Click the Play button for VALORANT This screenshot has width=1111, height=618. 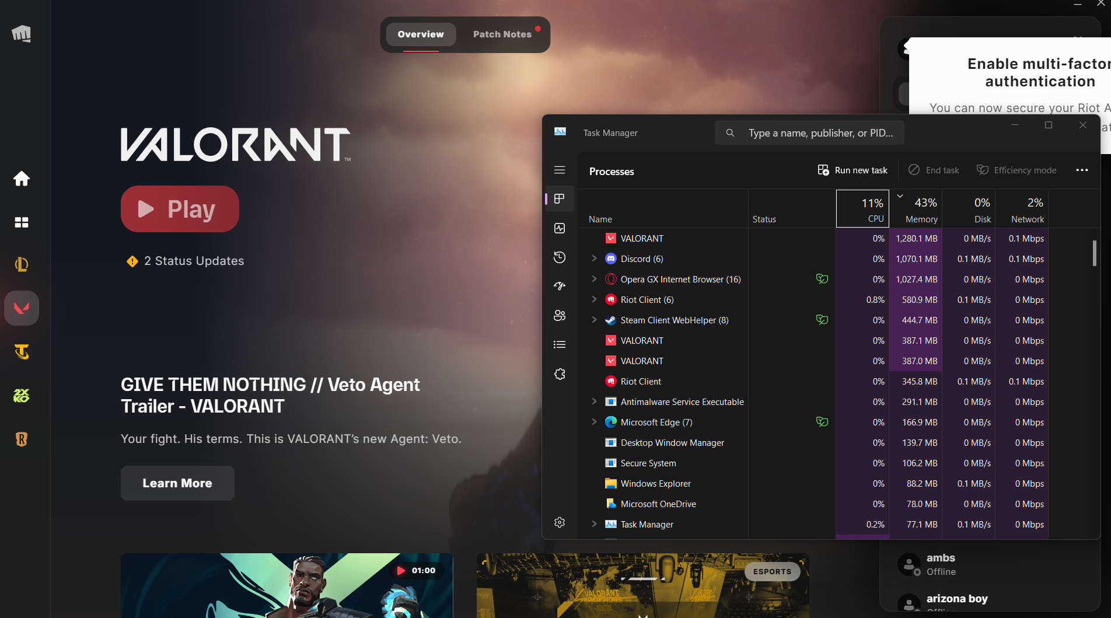coord(180,209)
